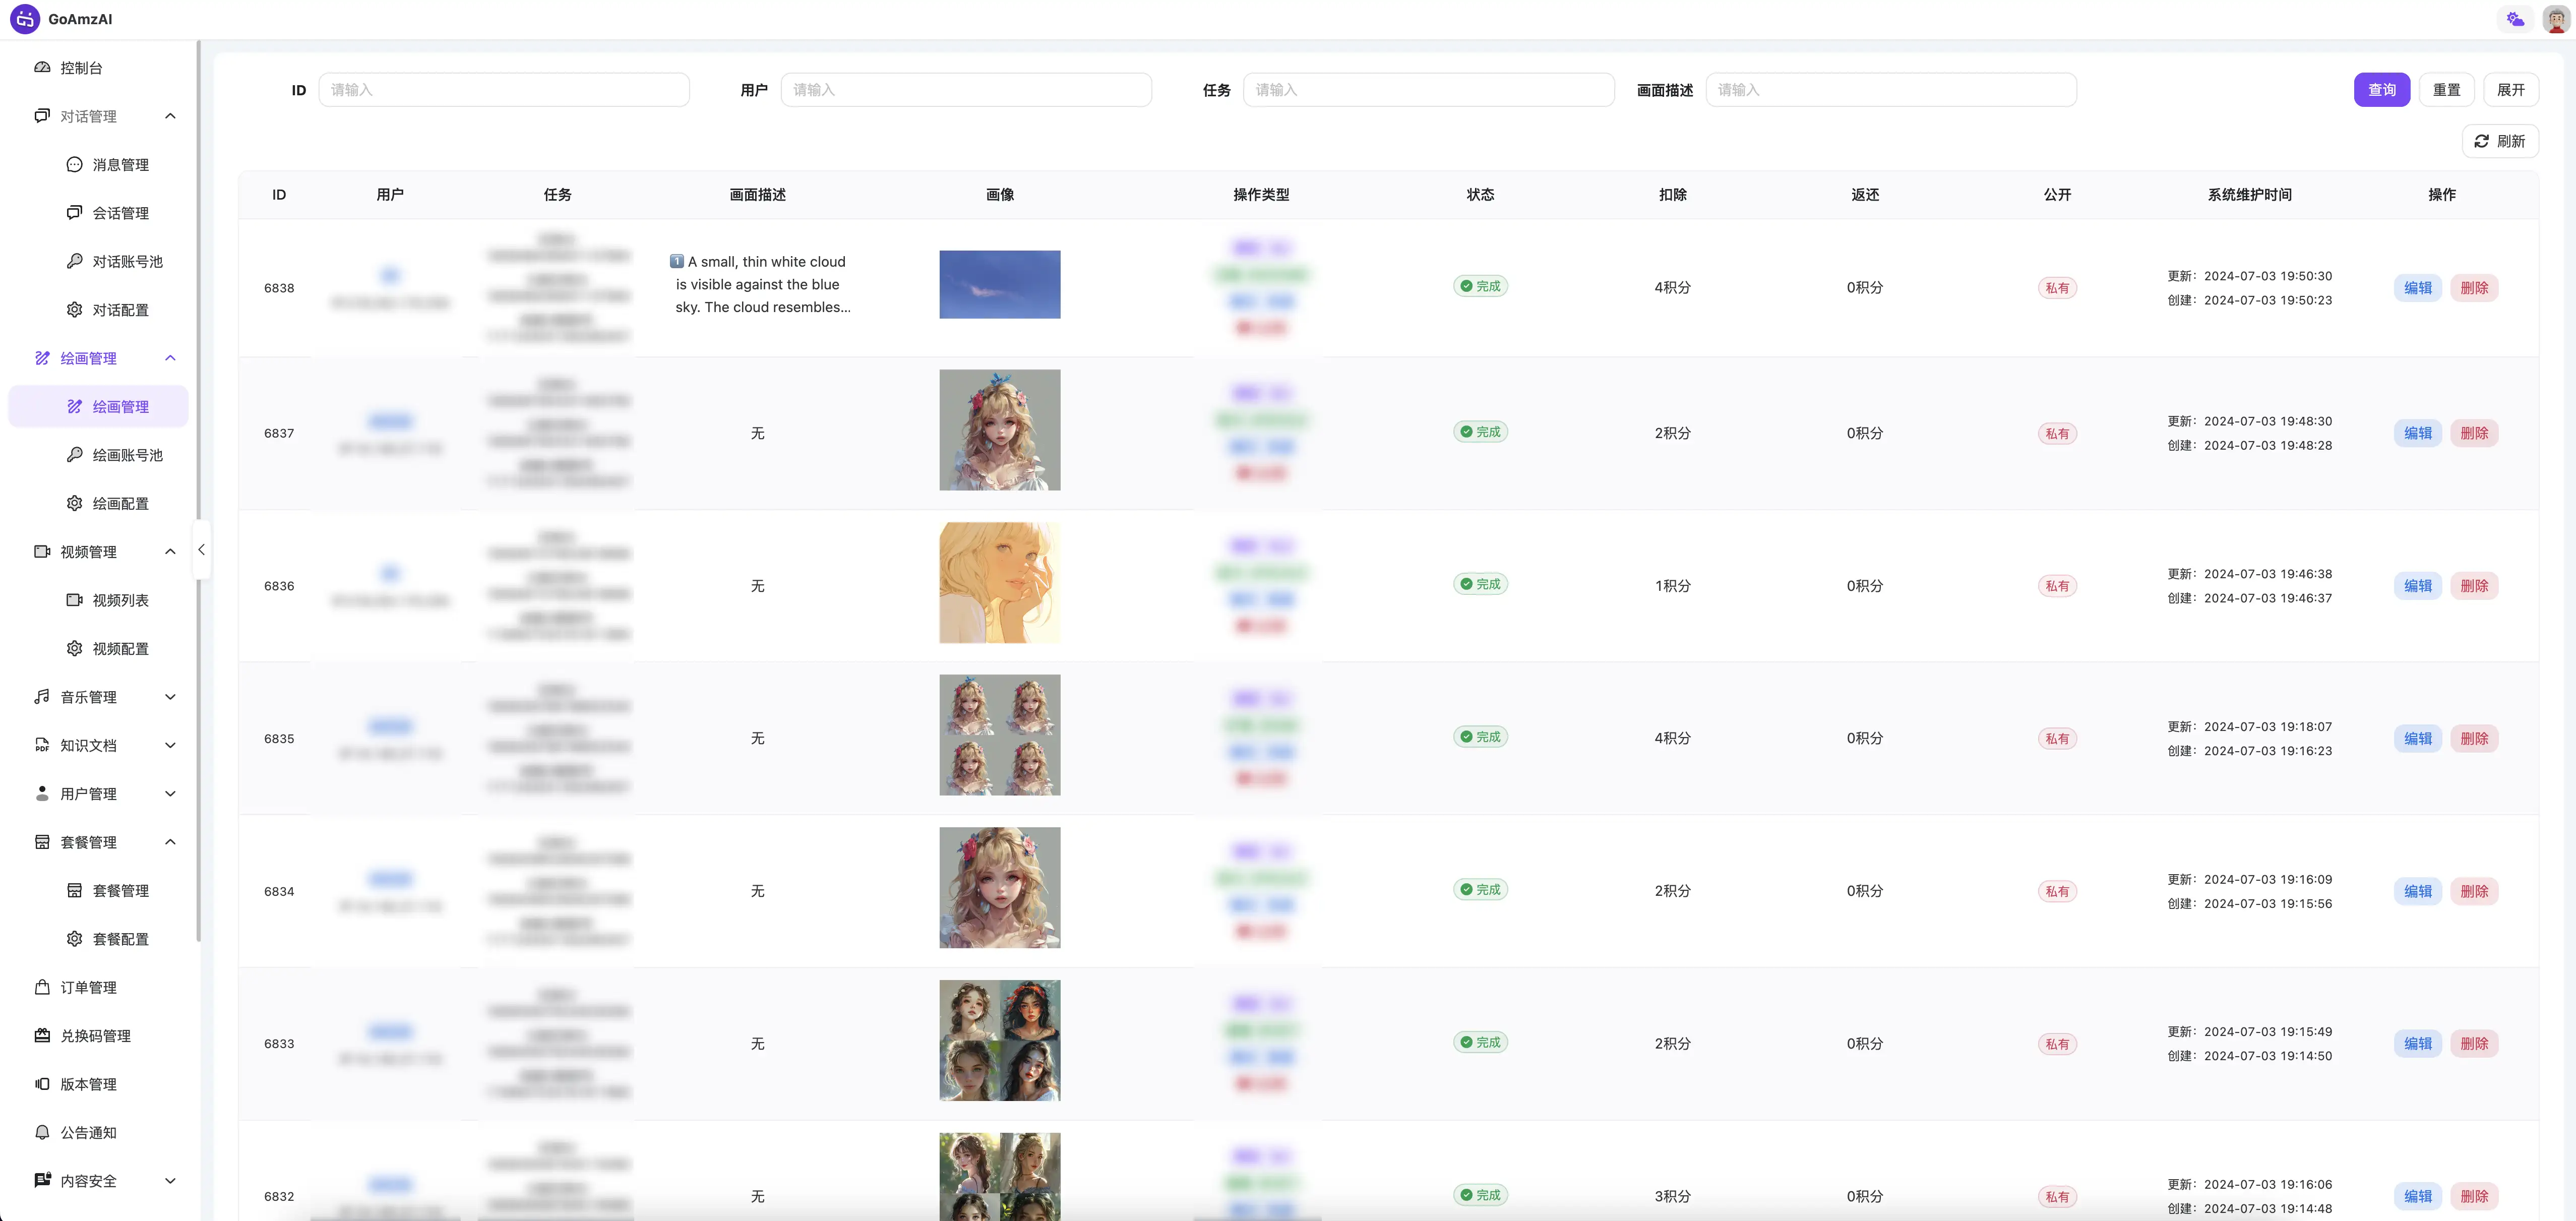Focus the 画面描述 search input
This screenshot has height=1221, width=2576.
point(1891,90)
